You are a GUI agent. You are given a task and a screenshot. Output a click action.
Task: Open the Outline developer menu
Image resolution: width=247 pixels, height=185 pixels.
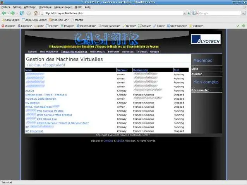129,26
